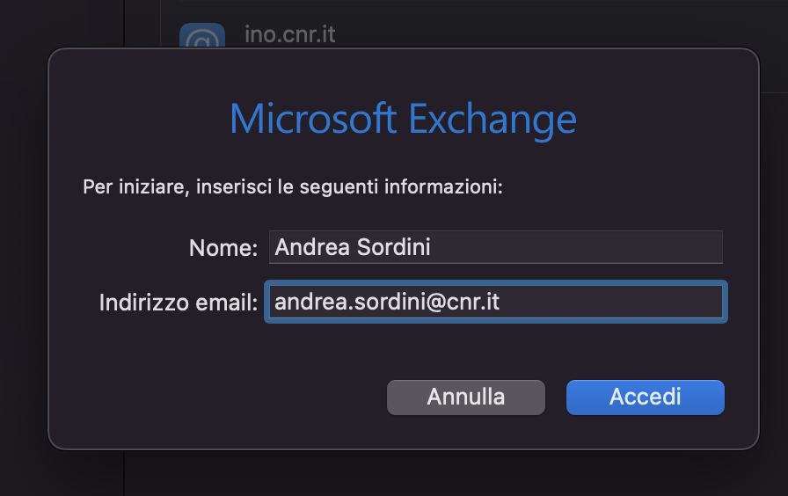Click blank area inside the email field
The width and height of the screenshot is (788, 496).
coord(610,302)
